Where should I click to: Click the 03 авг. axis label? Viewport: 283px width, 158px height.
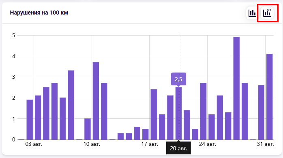[34, 144]
